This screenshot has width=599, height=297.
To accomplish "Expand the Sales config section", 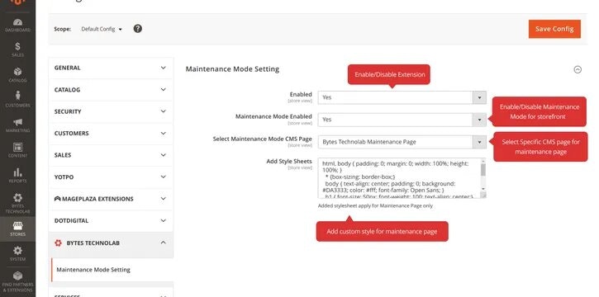I will (111, 155).
